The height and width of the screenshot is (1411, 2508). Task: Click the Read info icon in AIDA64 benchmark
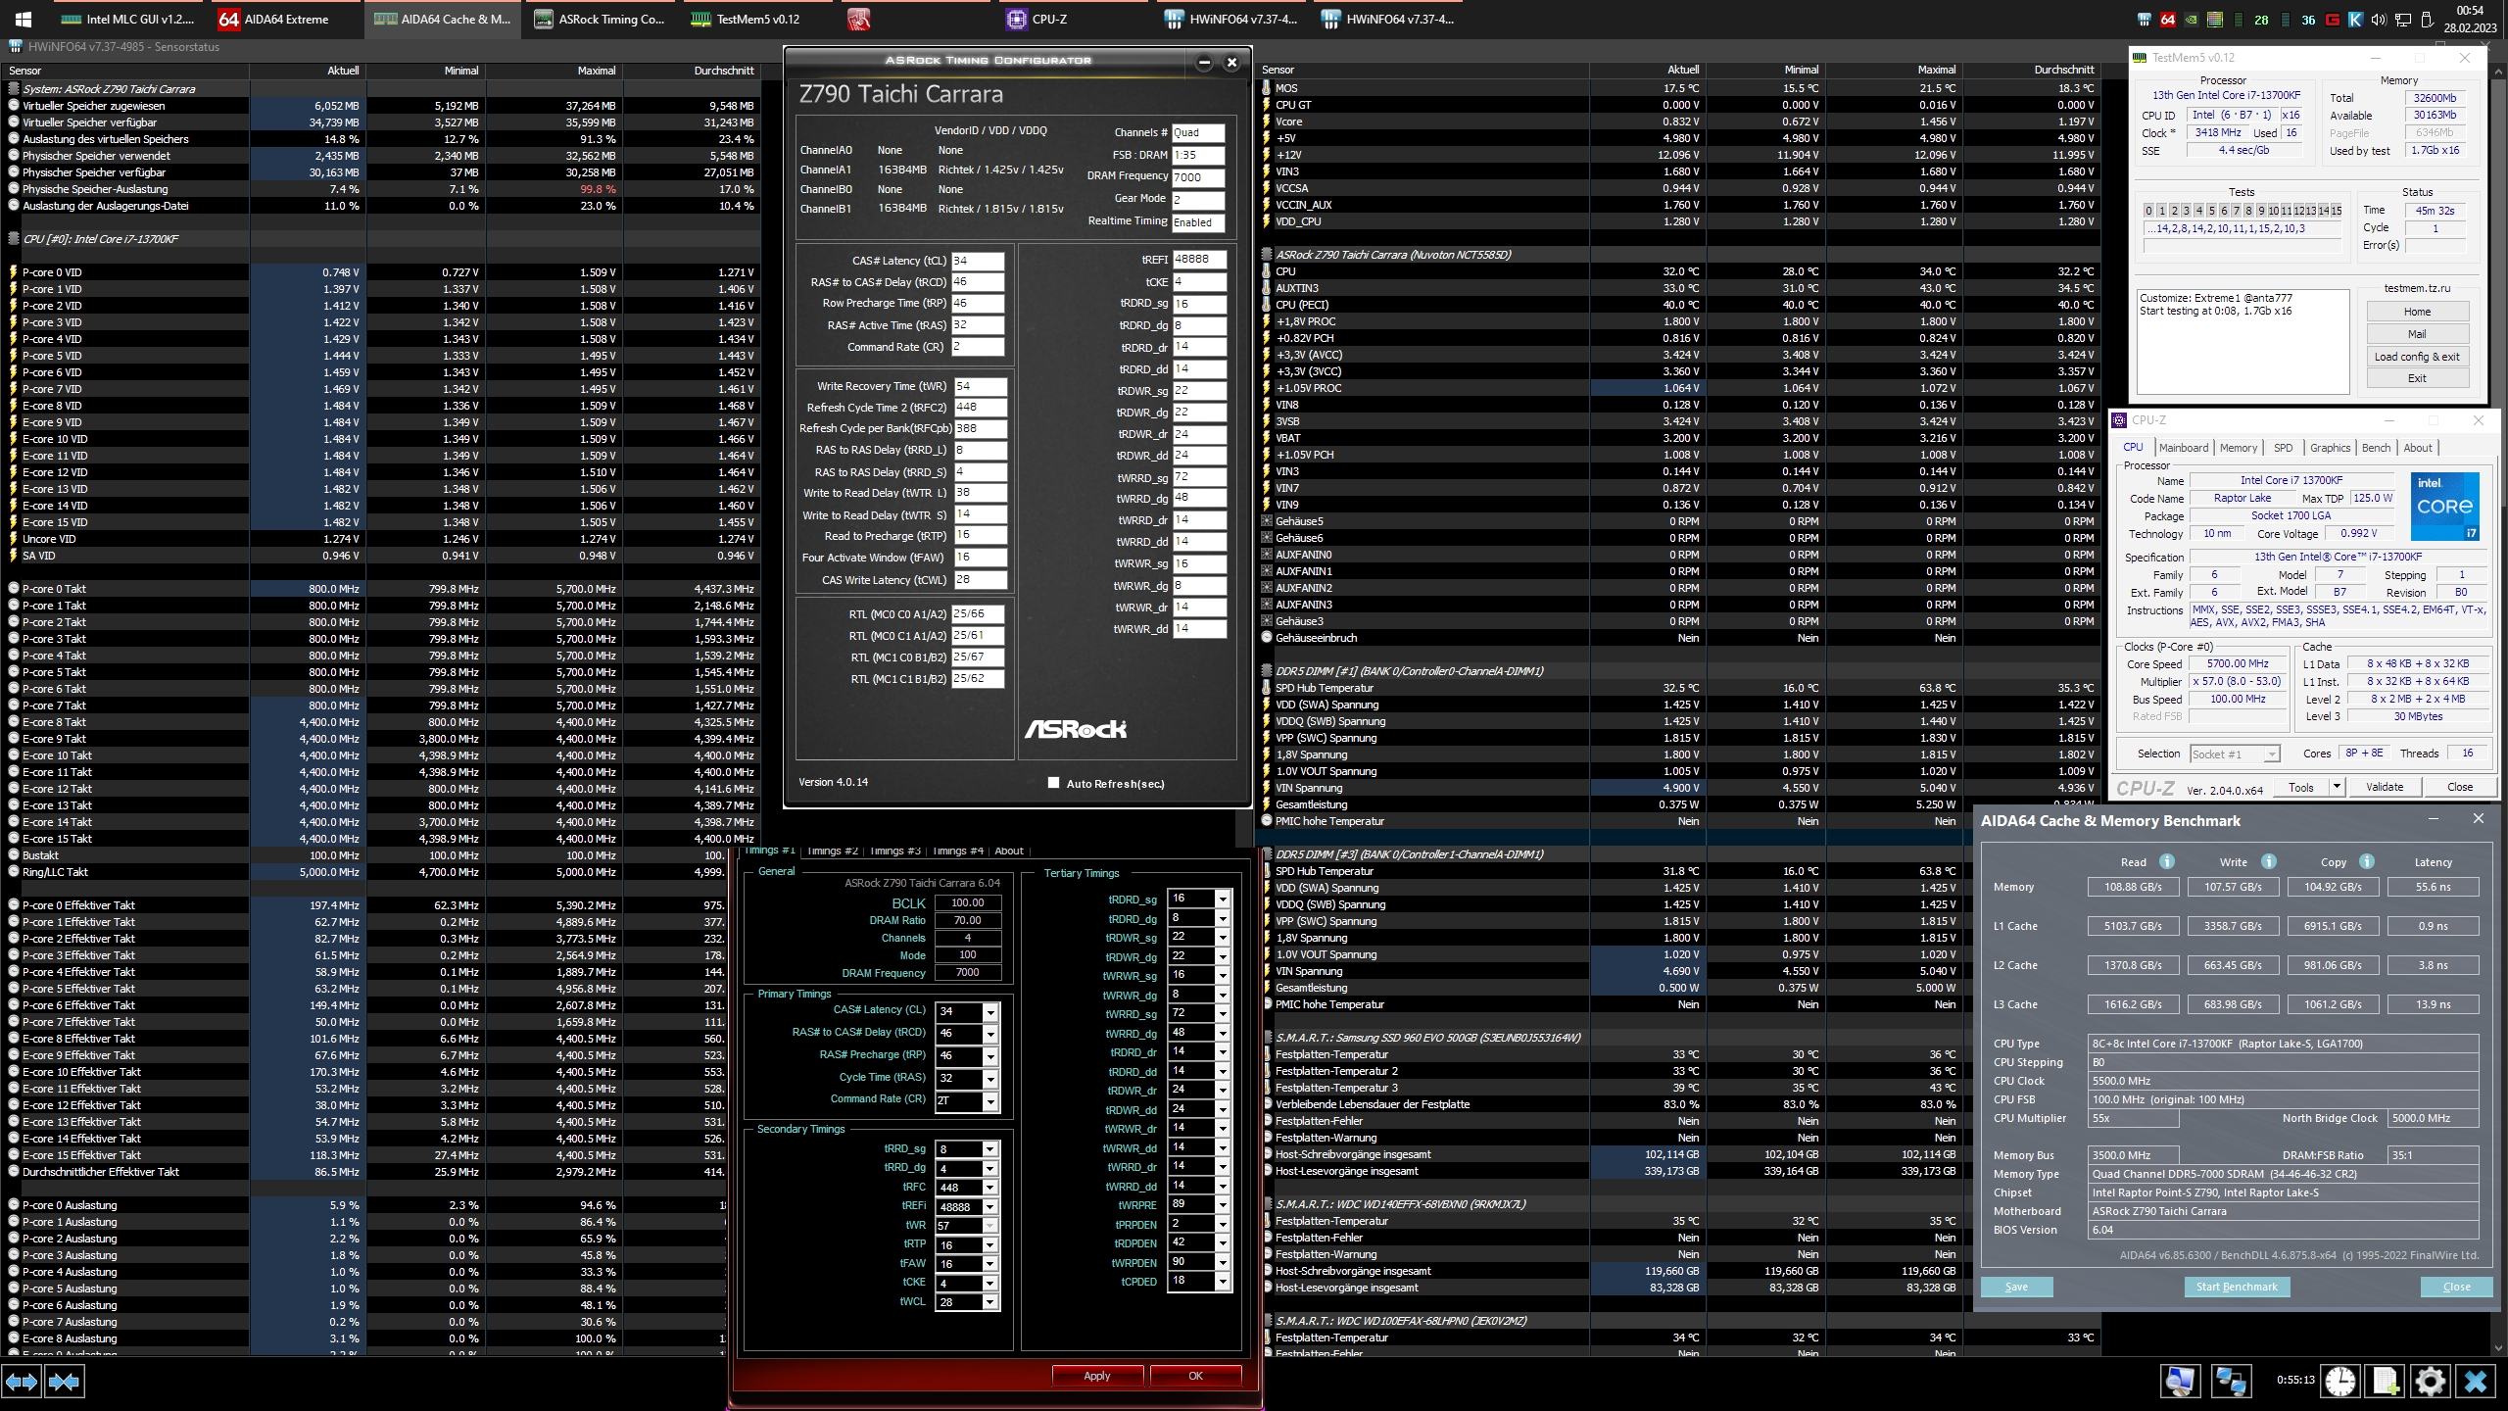point(2166,861)
